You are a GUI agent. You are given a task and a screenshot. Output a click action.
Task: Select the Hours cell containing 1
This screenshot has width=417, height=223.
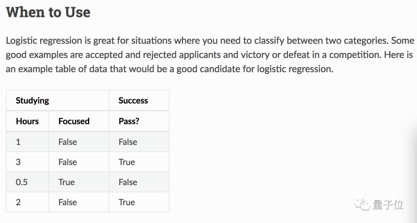coord(18,142)
